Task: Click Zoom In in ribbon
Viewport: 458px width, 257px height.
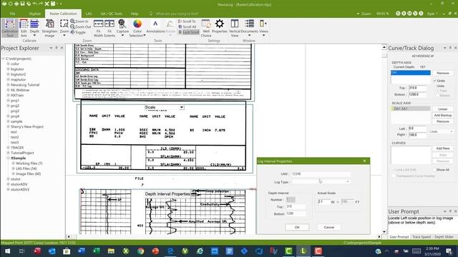Action: 79,21
